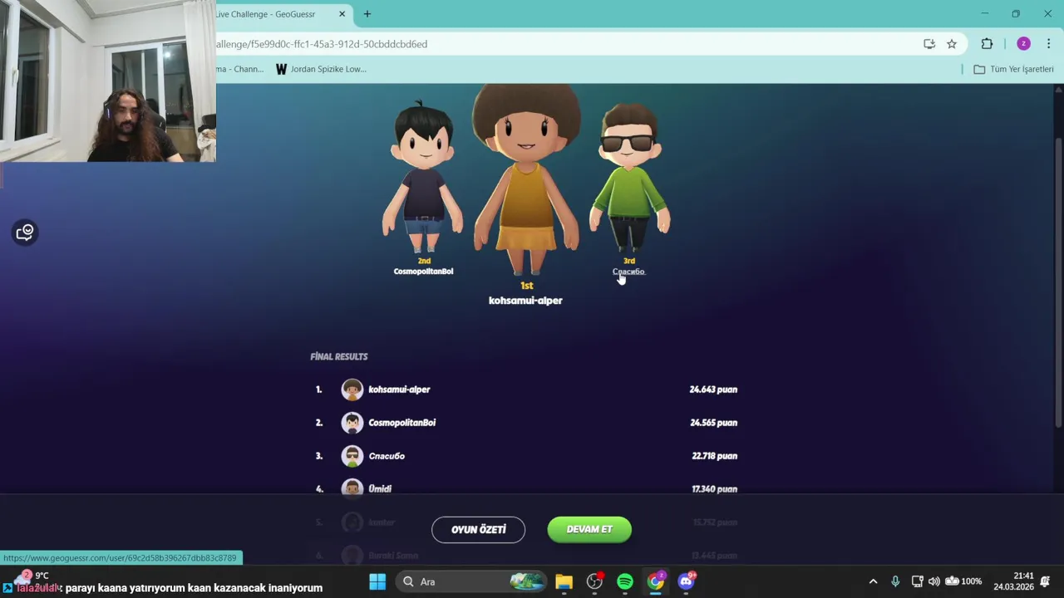Click the webcam overlay video

[x=108, y=81]
